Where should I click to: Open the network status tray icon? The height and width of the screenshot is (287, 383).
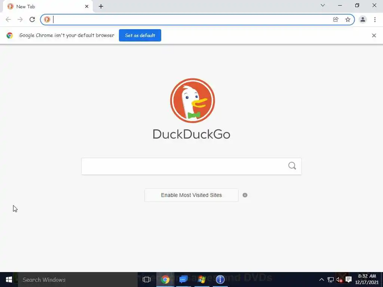tap(331, 280)
